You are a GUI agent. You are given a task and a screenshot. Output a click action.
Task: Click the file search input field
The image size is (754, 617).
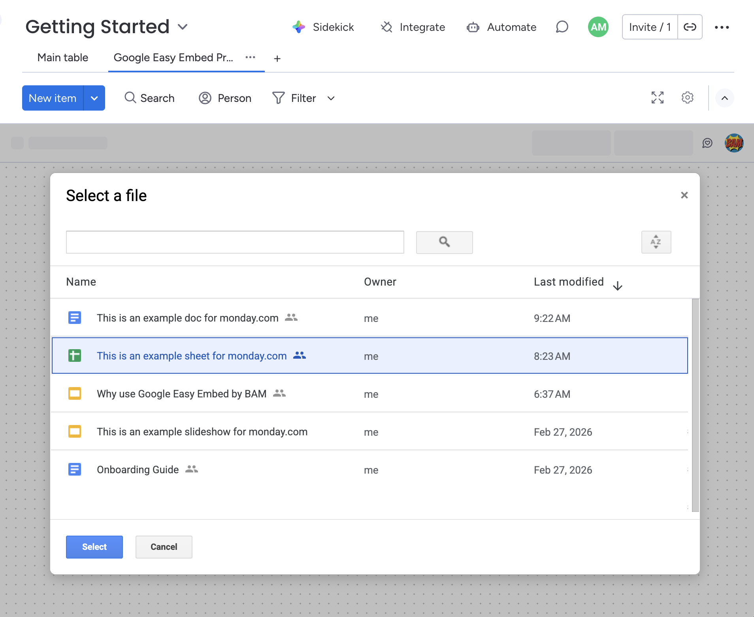[235, 242]
